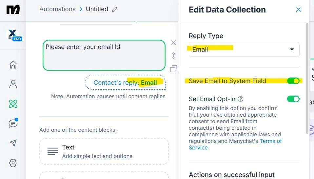Click the Manychat logo
The image size is (314, 179).
pyautogui.click(x=13, y=10)
